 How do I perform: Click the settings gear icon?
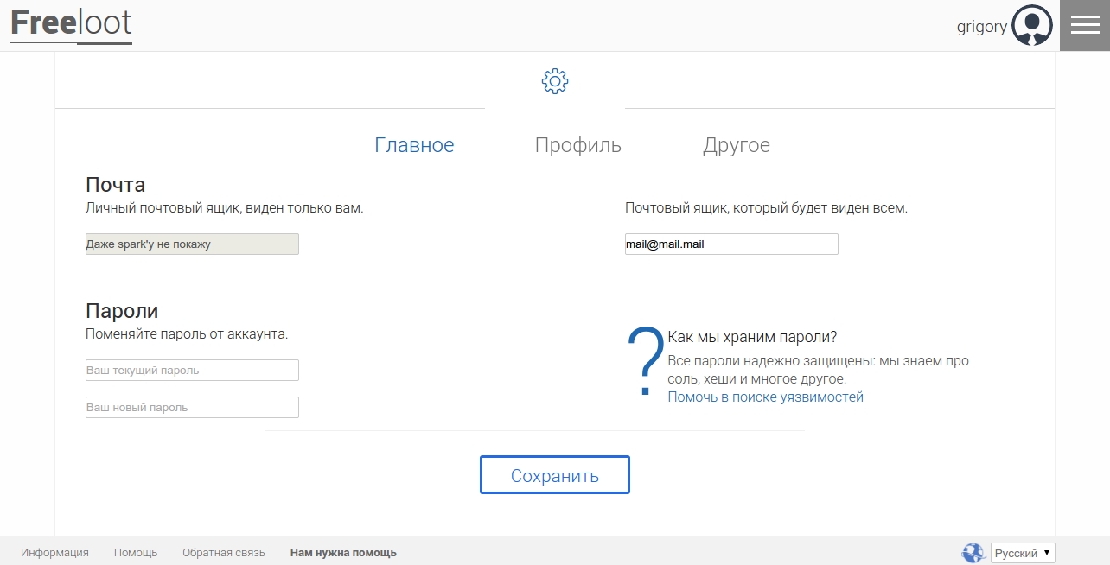coord(555,81)
